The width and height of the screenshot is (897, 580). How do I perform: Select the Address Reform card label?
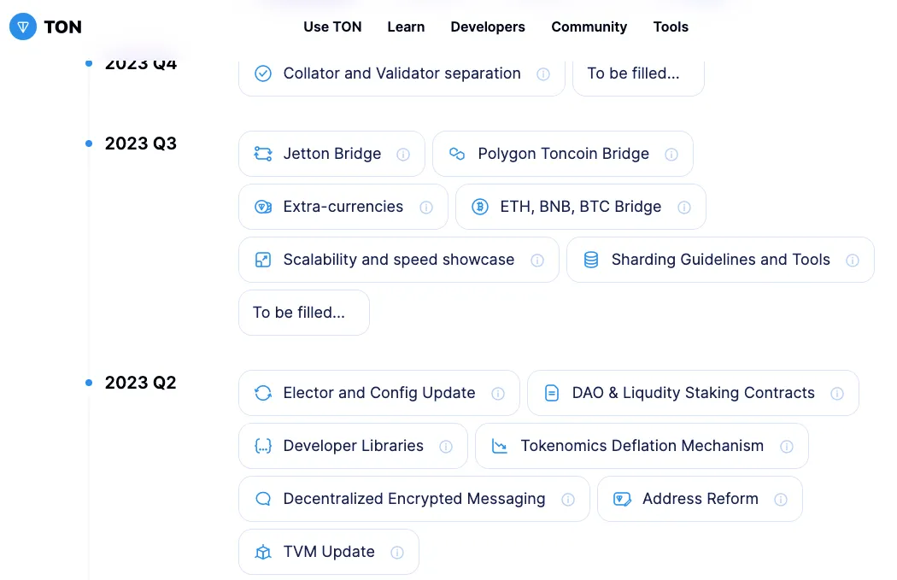(x=701, y=499)
